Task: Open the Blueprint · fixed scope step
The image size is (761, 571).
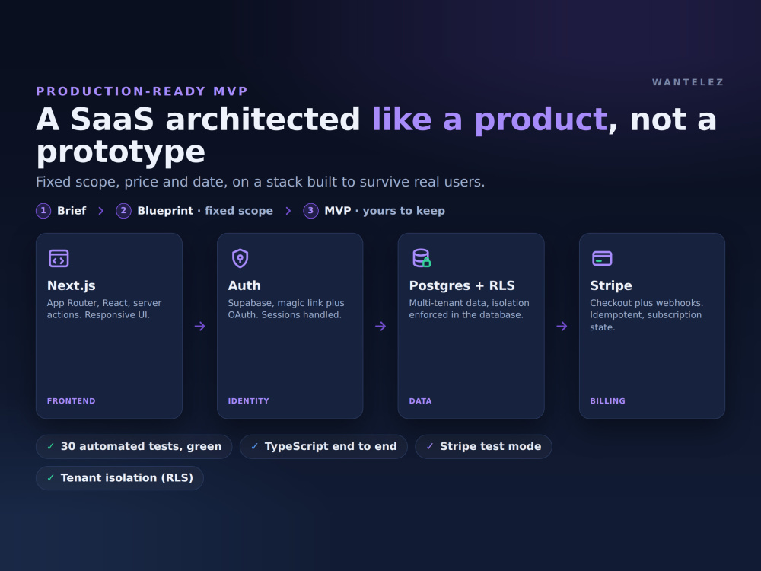Action: point(205,211)
